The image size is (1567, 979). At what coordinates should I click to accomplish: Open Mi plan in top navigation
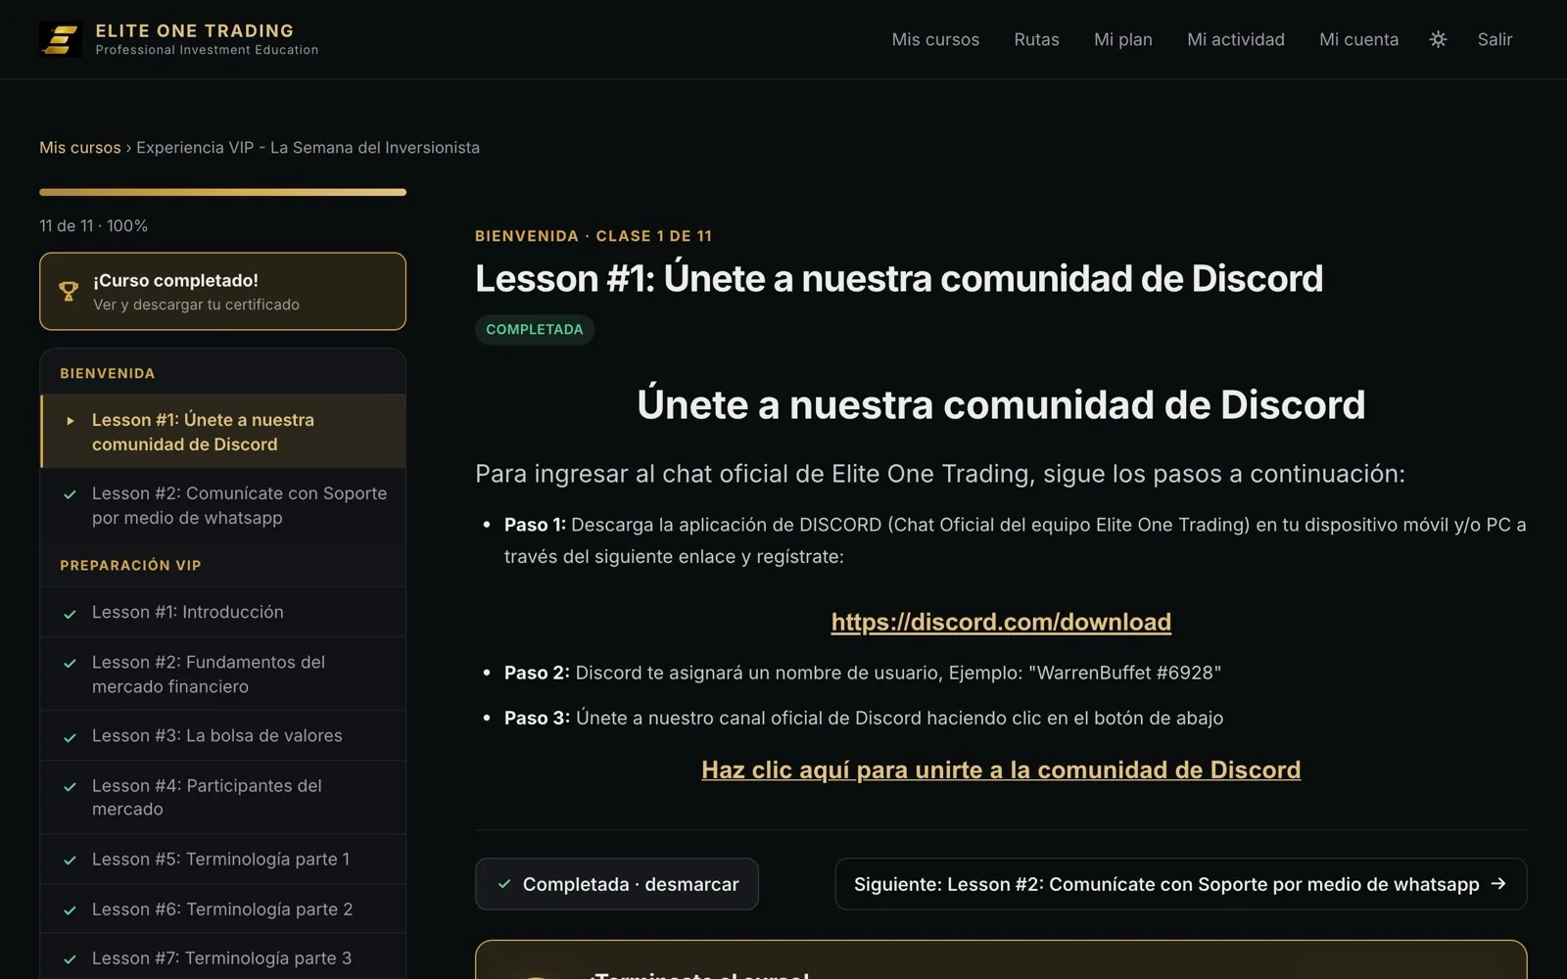point(1123,39)
